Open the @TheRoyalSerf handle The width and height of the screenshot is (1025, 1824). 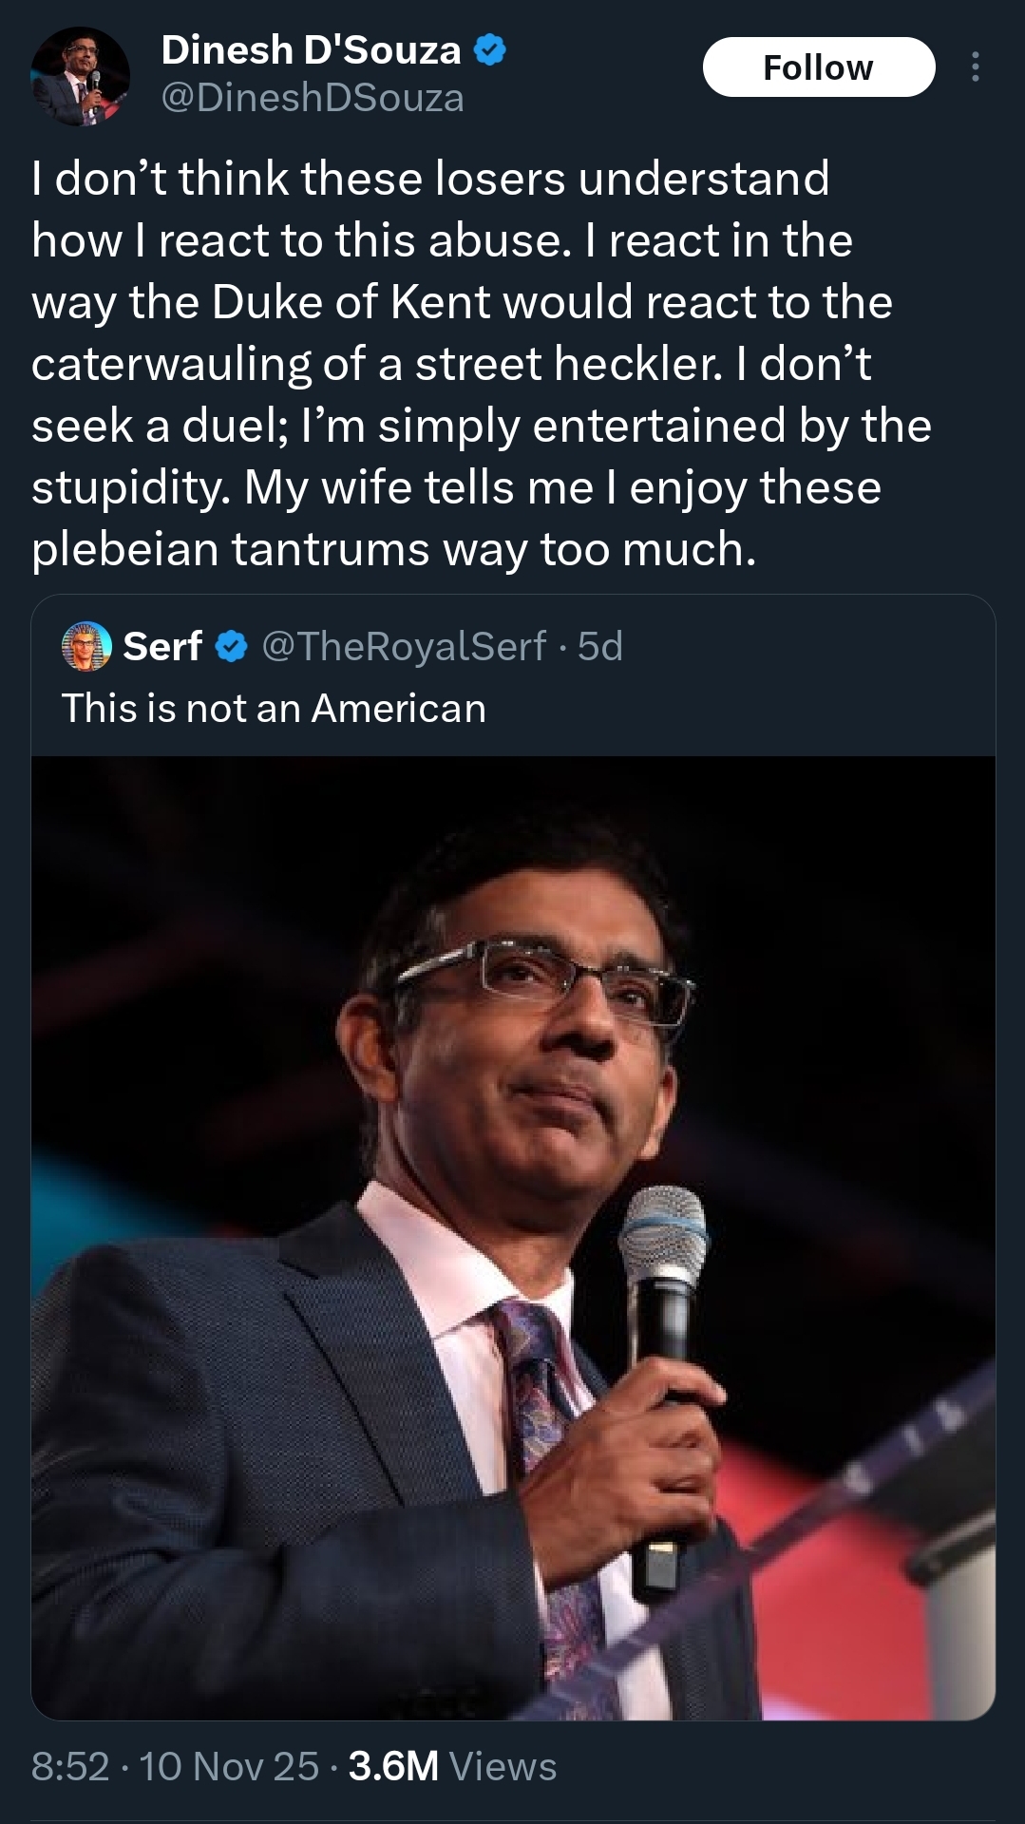tap(404, 647)
